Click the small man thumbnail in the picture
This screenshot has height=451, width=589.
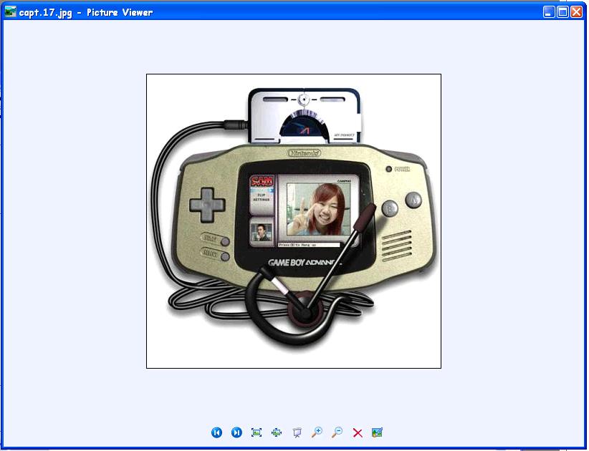[x=261, y=232]
